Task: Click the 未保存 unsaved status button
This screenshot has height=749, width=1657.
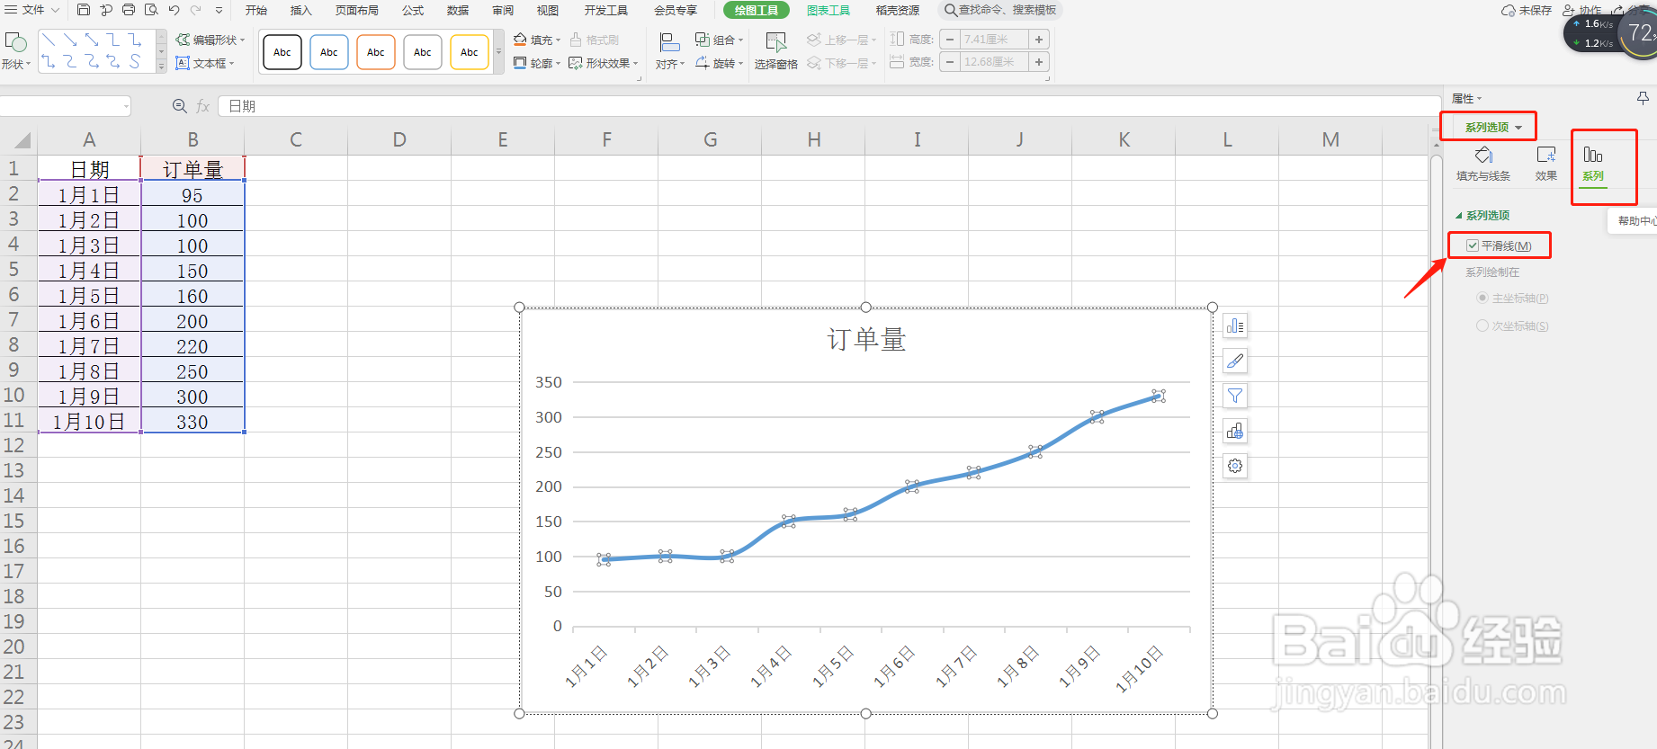Action: pos(1527,10)
